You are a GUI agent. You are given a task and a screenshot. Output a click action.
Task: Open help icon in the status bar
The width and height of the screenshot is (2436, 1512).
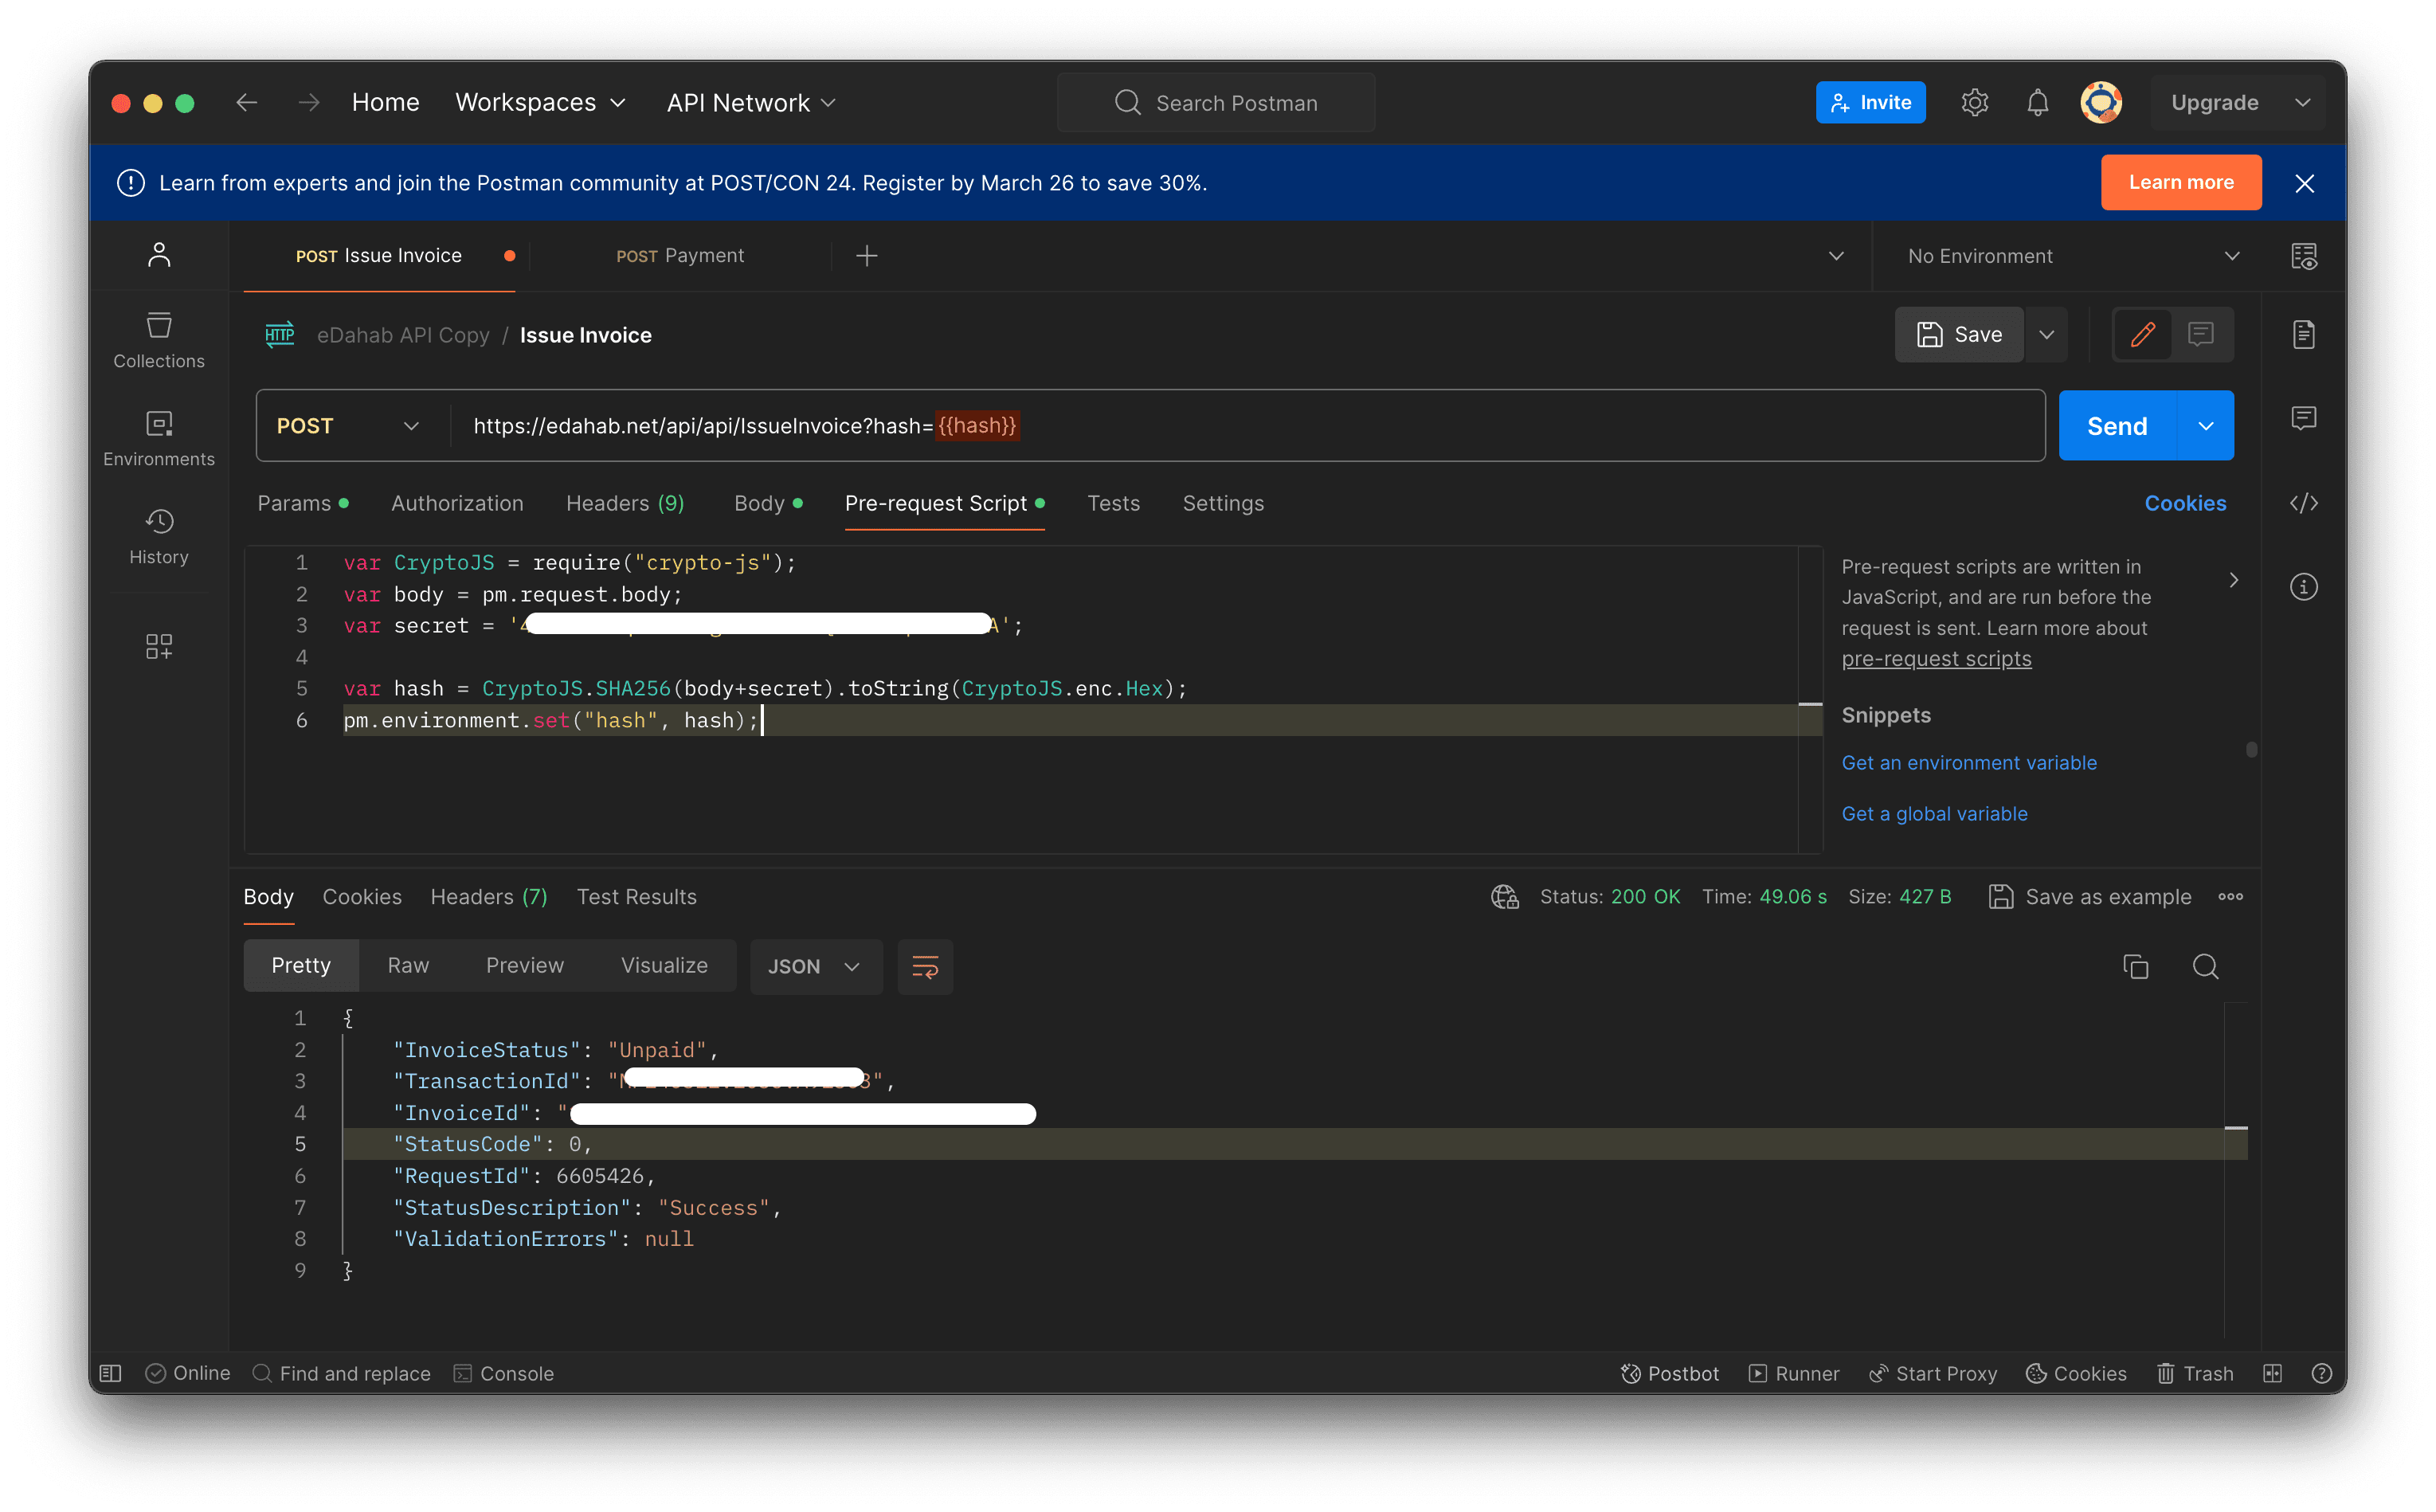click(x=2322, y=1373)
